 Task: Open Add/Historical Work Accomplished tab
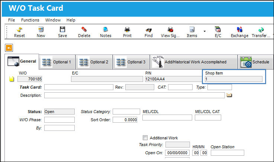pyautogui.click(x=194, y=62)
